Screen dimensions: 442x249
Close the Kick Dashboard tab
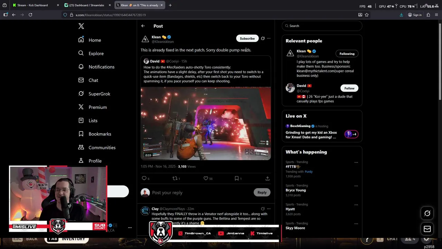(x=58, y=5)
